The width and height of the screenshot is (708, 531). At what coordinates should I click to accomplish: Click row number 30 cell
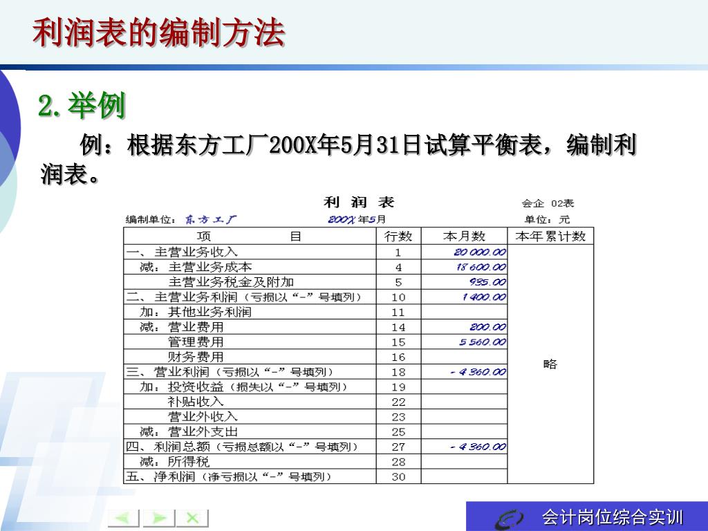[x=398, y=476]
